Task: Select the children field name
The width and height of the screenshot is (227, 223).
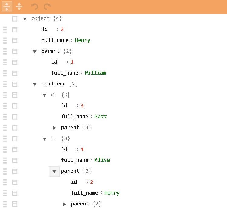Action: [x=53, y=84]
